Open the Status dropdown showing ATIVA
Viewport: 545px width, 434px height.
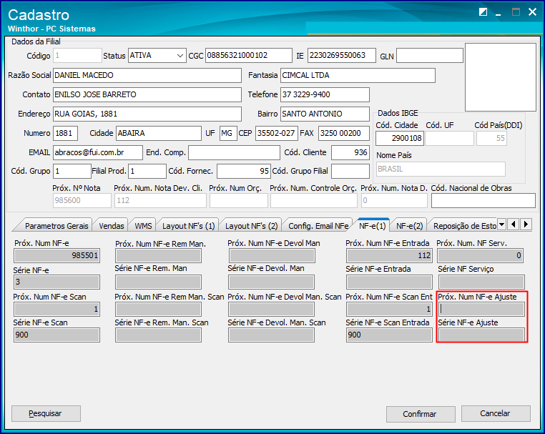157,56
